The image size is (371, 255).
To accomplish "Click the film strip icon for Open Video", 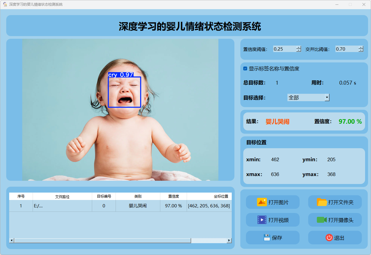I will click(x=262, y=220).
